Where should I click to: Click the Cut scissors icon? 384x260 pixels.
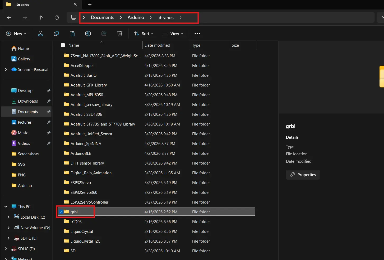[x=40, y=33]
